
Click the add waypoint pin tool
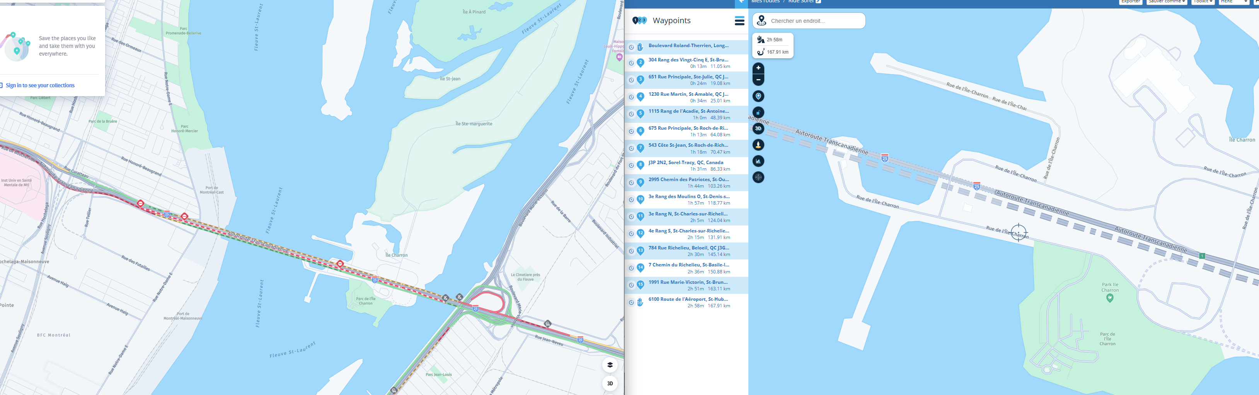click(x=758, y=96)
